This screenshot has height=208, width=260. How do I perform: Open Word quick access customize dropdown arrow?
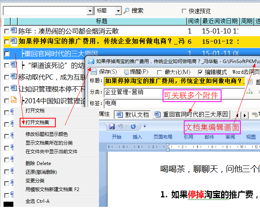[x=145, y=126]
